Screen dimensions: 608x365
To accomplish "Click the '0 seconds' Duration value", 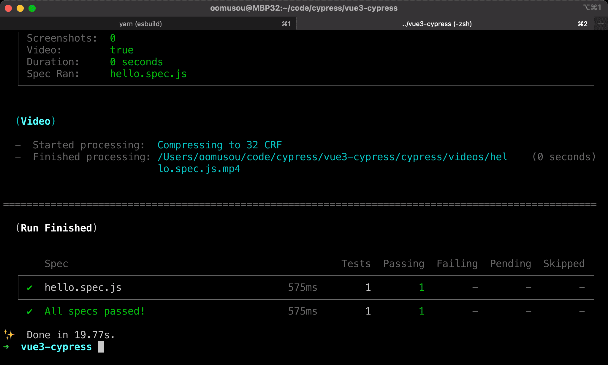I will [137, 62].
